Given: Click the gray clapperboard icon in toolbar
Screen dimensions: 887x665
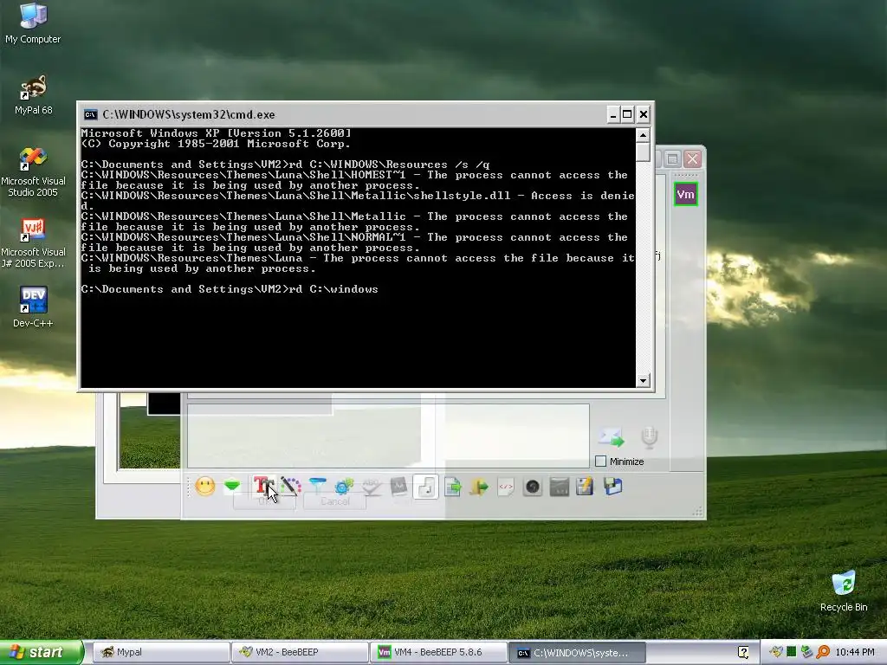Looking at the screenshot, I should pyautogui.click(x=559, y=487).
